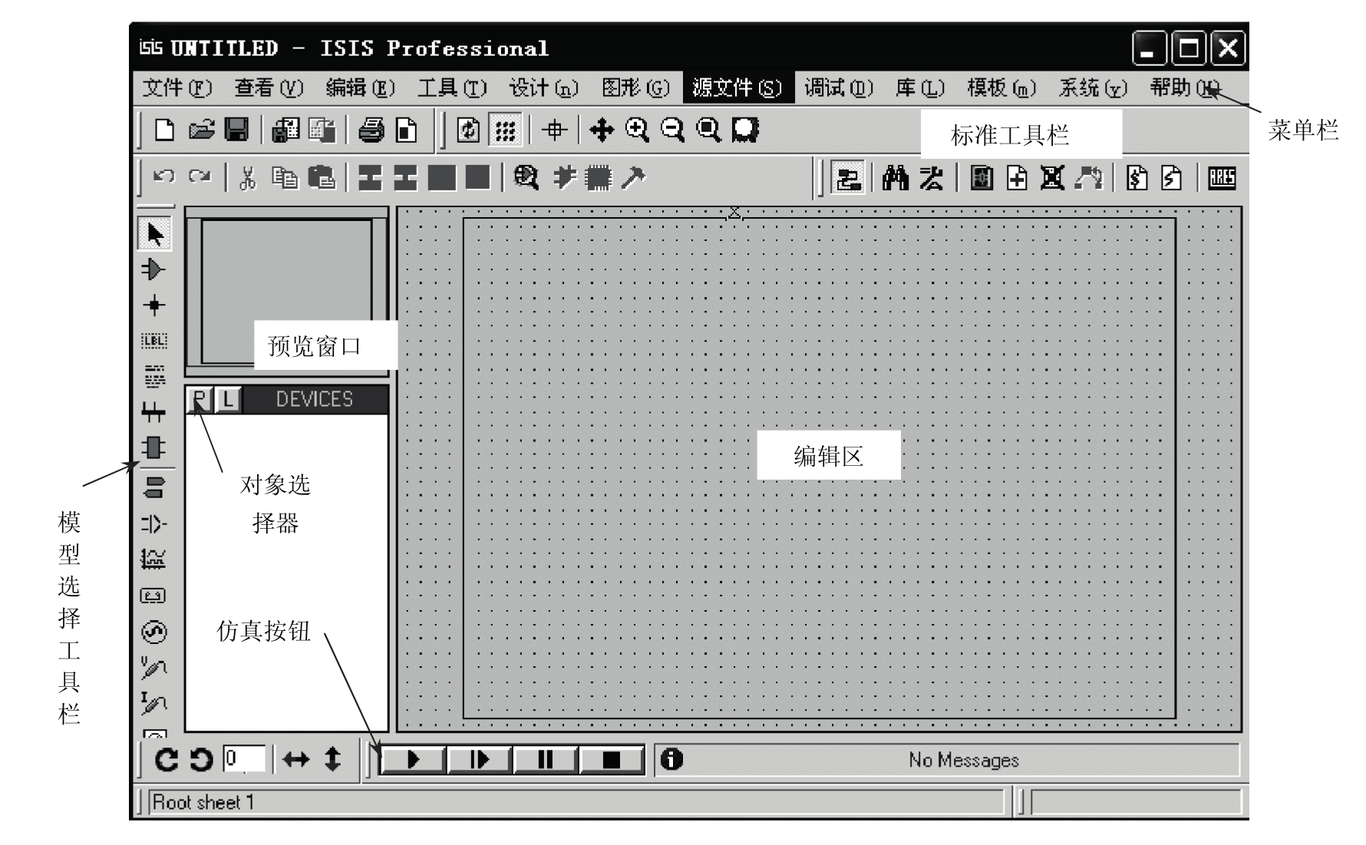Toggle horizontal mirror flip button

pyautogui.click(x=296, y=760)
